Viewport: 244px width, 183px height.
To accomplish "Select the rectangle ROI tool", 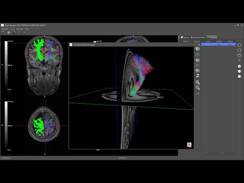I will [239, 50].
